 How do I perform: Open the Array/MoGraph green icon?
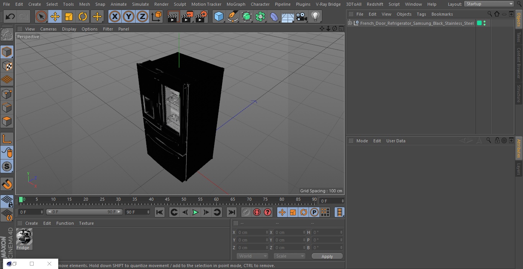[x=260, y=16]
